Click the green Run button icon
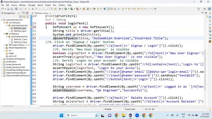212x119 pixels. click(66, 9)
